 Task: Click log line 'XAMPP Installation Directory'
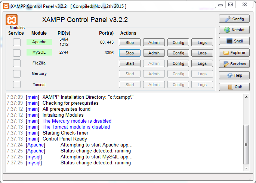pos(88,97)
